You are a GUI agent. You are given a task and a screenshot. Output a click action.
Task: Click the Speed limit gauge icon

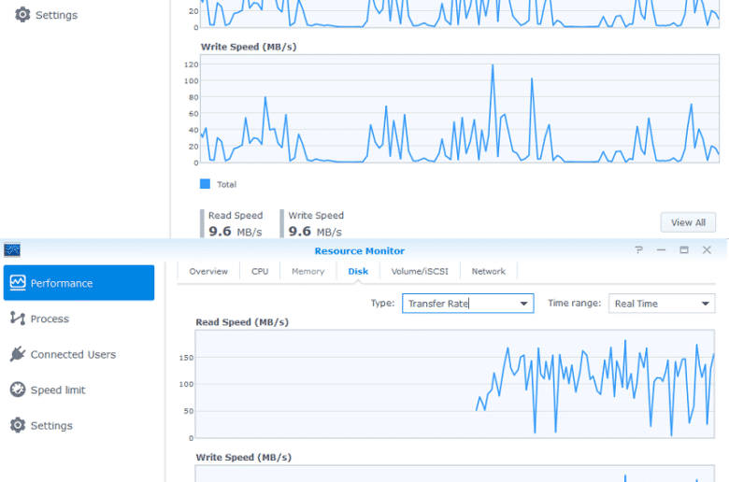click(x=18, y=390)
